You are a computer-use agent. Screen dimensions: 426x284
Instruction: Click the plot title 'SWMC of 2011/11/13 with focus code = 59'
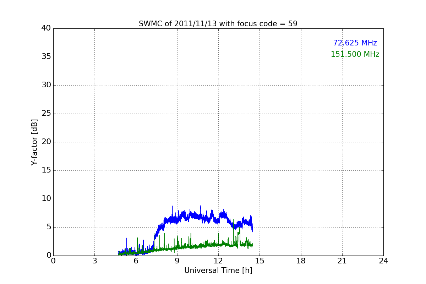point(218,24)
